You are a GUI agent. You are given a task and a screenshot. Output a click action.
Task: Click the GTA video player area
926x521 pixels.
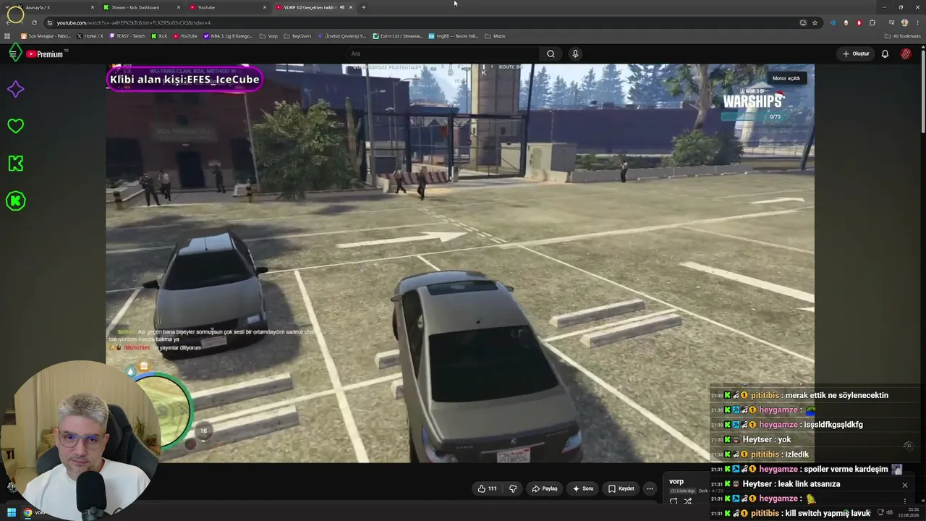pyautogui.click(x=460, y=263)
